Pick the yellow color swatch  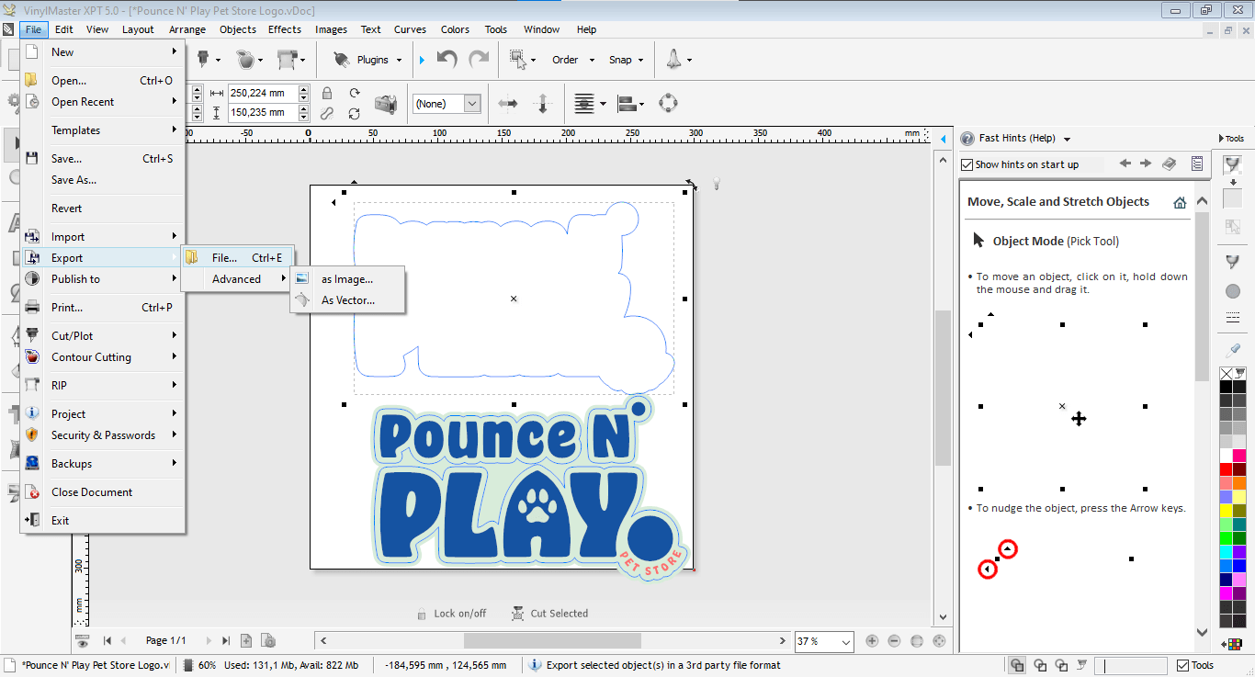point(1226,511)
